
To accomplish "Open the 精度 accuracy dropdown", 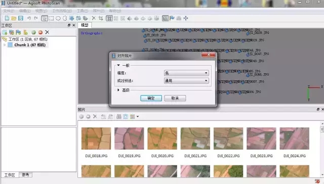I will click(186, 73).
